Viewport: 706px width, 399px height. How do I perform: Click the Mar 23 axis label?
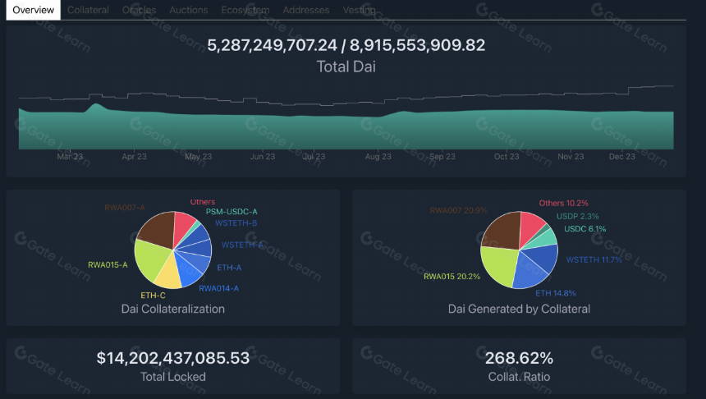coord(70,156)
